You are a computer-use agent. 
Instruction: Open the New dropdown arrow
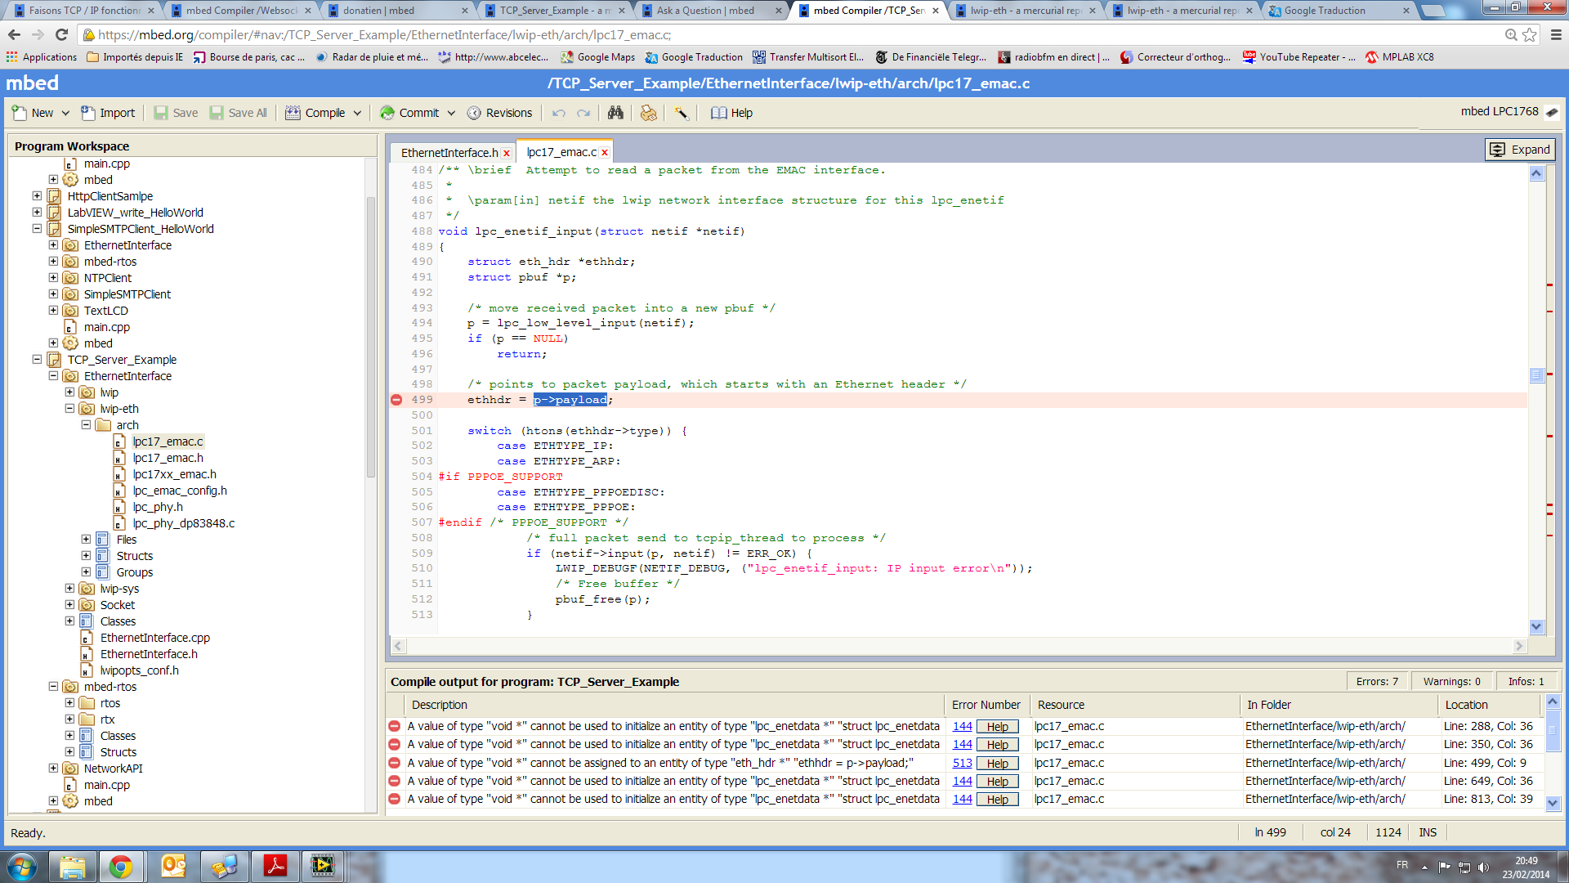tap(65, 113)
